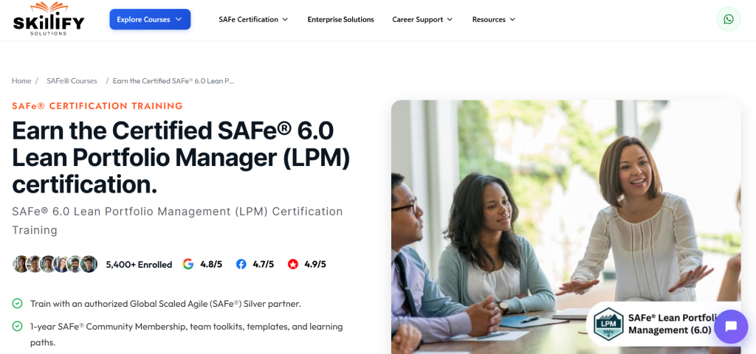Screen dimensions: 756x354
Task: Click the green check beside '1-year SAFe Community Membership'
Action: pos(18,326)
